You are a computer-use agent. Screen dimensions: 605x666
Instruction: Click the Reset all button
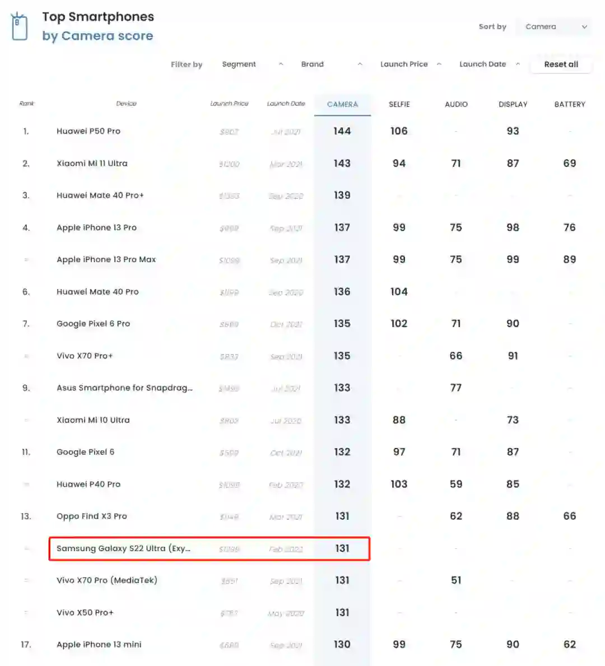(561, 64)
